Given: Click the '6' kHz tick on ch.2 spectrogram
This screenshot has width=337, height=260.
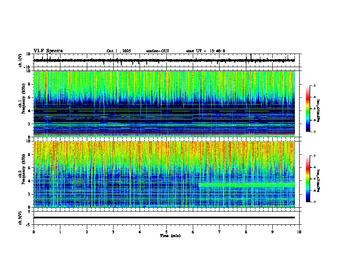Looking at the screenshot, I should (x=29, y=168).
